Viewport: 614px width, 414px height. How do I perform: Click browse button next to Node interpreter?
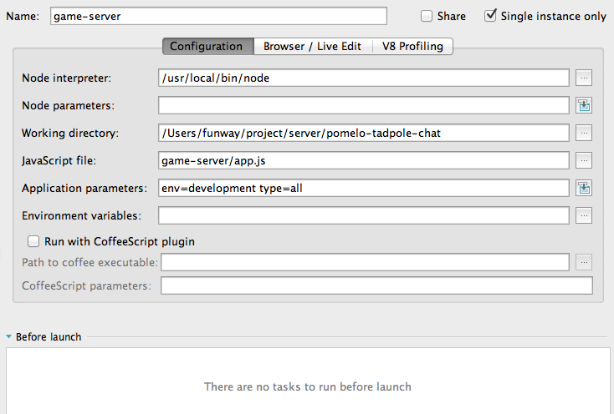(x=584, y=78)
